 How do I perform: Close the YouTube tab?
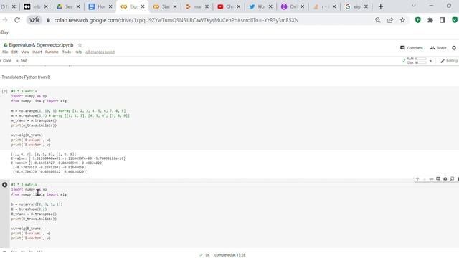[x=239, y=6]
